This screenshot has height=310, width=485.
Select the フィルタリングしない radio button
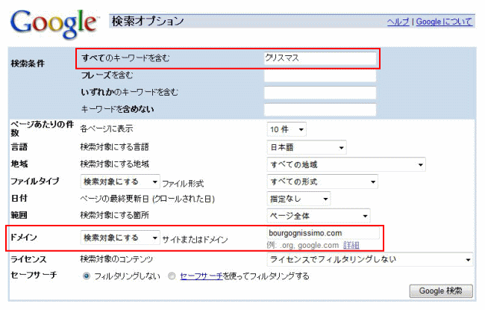pos(87,276)
